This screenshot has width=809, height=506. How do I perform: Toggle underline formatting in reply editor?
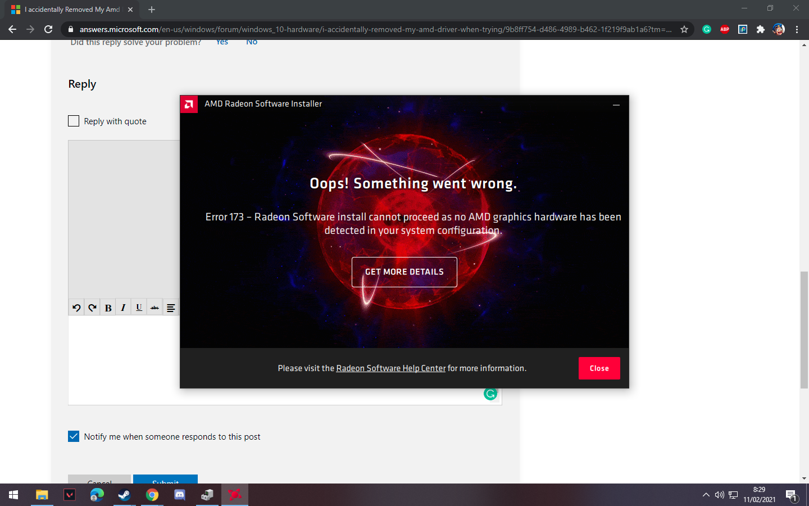139,308
